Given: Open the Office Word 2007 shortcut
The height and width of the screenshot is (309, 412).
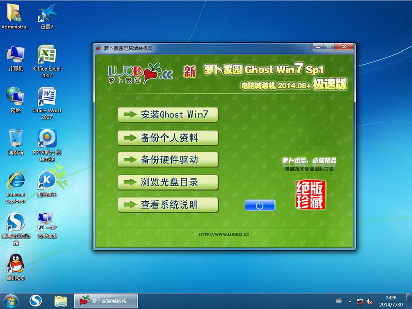Looking at the screenshot, I should pos(47,103).
